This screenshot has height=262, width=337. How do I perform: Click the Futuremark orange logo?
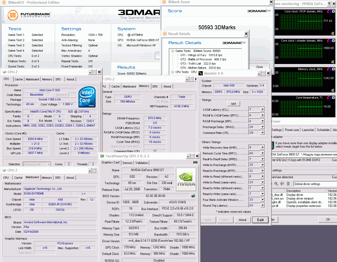(x=12, y=15)
